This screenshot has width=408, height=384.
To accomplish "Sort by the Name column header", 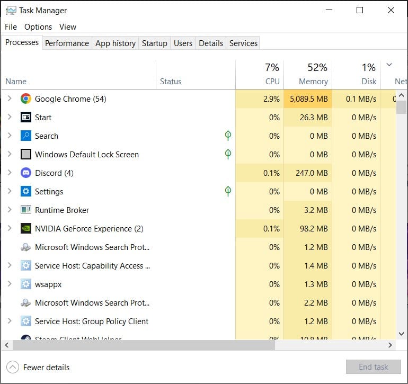I will coord(78,75).
